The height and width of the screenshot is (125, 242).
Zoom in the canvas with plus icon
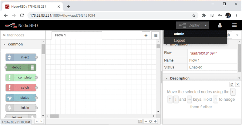(x=155, y=121)
